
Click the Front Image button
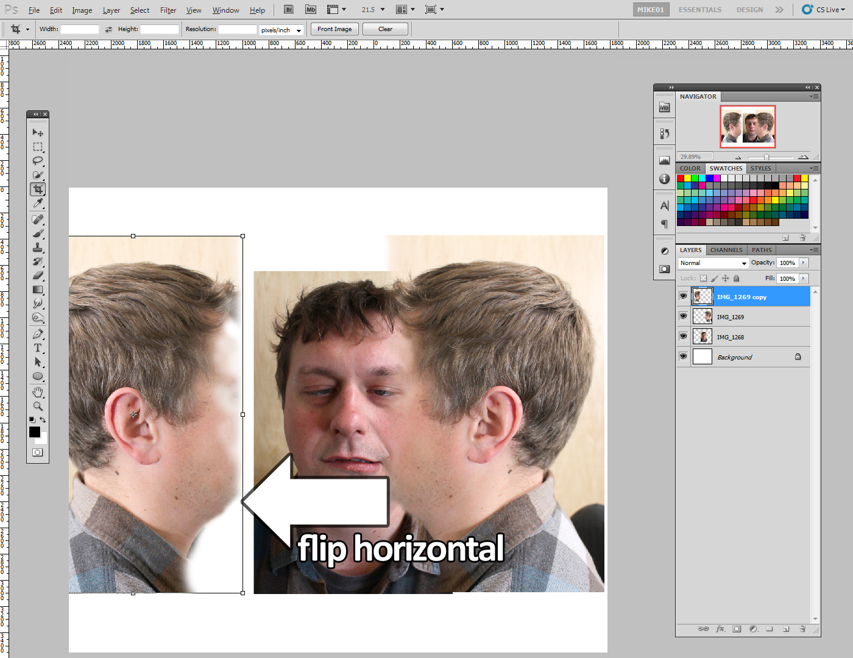334,29
